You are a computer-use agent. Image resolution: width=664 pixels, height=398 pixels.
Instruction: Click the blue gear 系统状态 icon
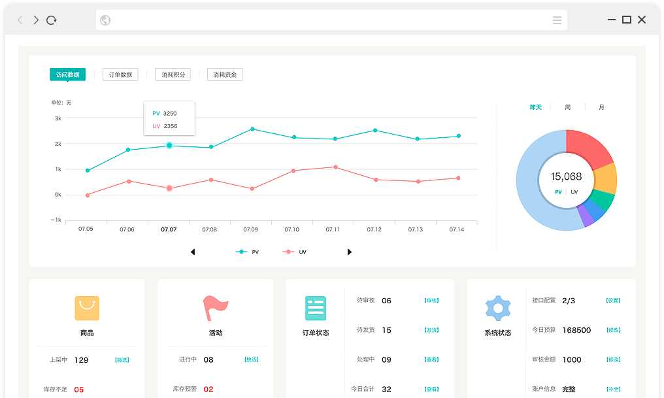pos(498,308)
